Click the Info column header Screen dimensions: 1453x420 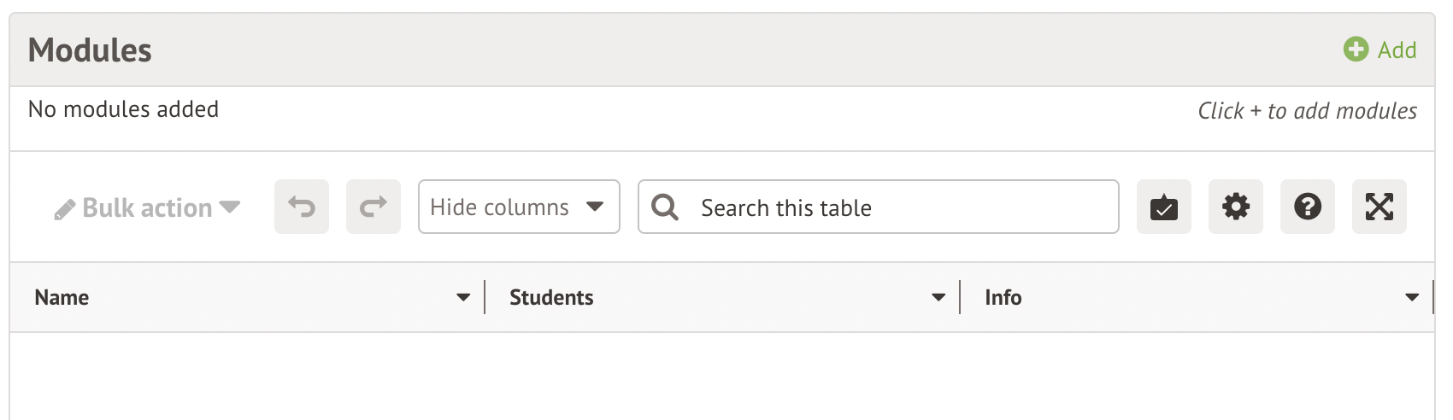tap(1003, 298)
